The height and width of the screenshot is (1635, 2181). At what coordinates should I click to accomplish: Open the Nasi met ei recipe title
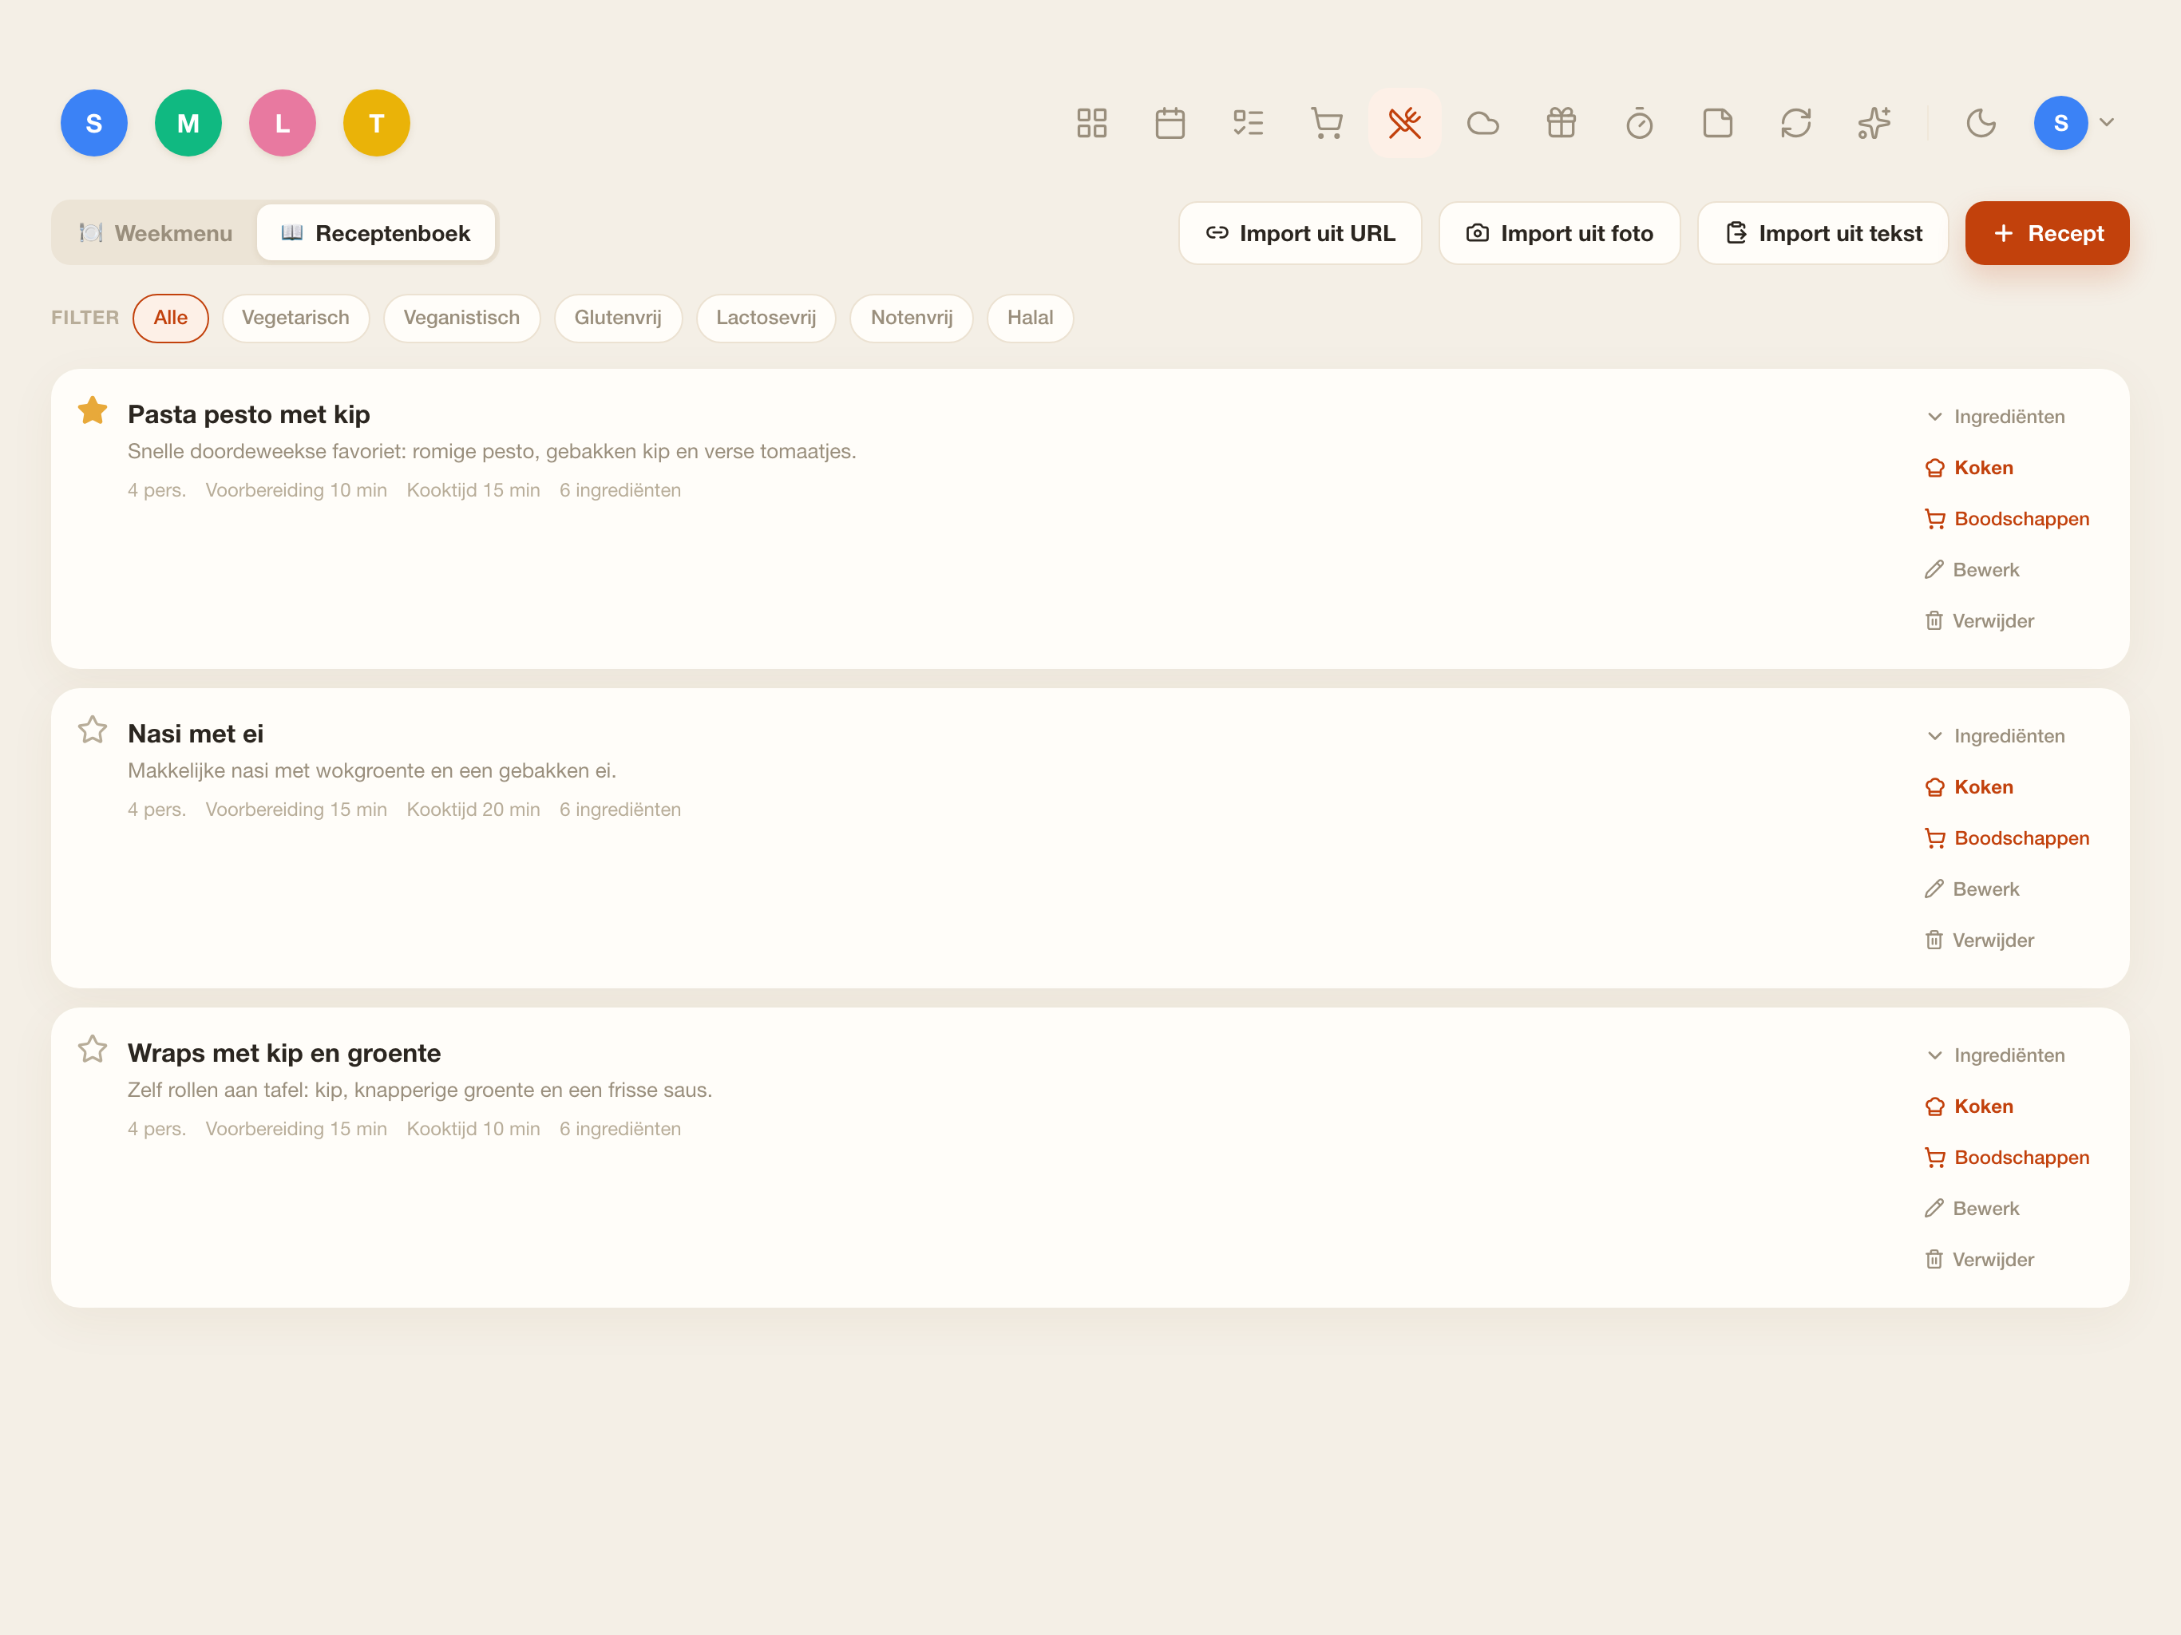(196, 734)
